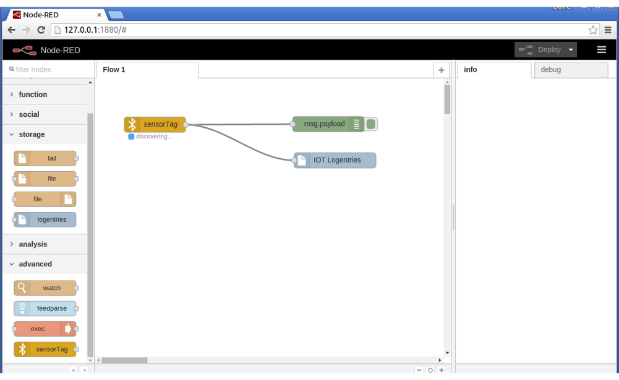Click the file icon on the tail node

pos(22,158)
